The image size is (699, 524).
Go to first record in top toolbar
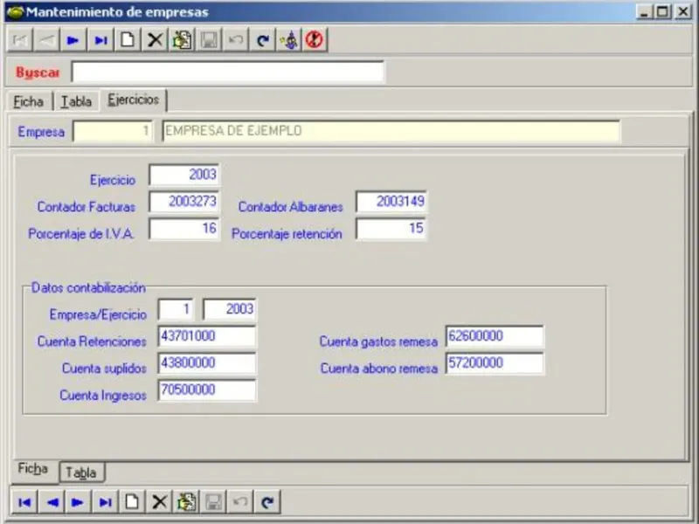click(x=20, y=40)
